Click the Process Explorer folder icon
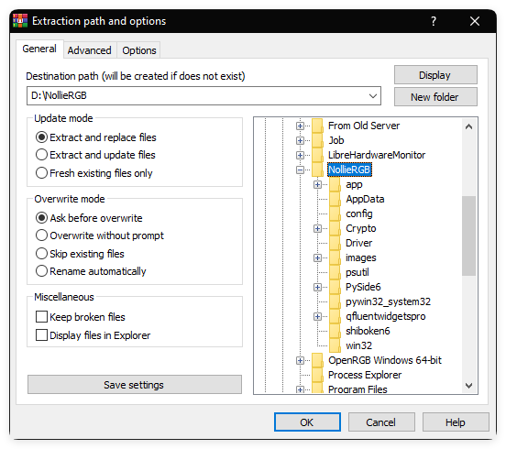 point(317,375)
